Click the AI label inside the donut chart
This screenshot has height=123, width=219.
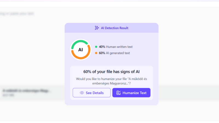(80, 50)
